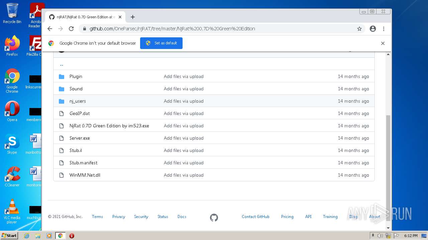
Task: Click the Stub.il file icon
Action: click(62, 150)
